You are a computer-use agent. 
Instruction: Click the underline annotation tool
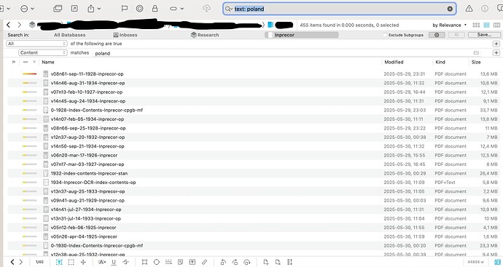point(114,262)
